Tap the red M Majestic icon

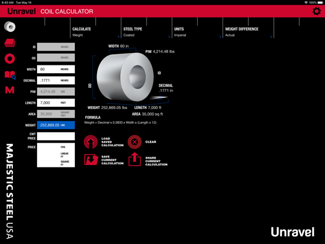(x=10, y=90)
